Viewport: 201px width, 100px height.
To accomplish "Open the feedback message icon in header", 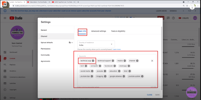I will [x=168, y=18].
